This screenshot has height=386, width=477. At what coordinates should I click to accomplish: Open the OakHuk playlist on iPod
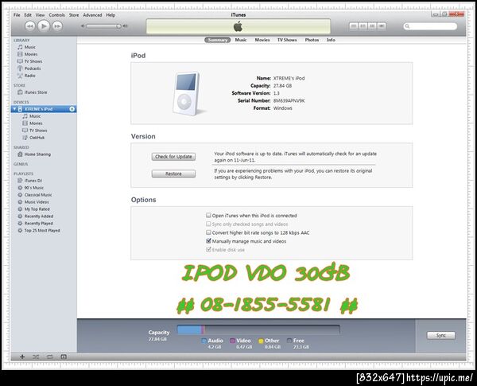coord(37,138)
